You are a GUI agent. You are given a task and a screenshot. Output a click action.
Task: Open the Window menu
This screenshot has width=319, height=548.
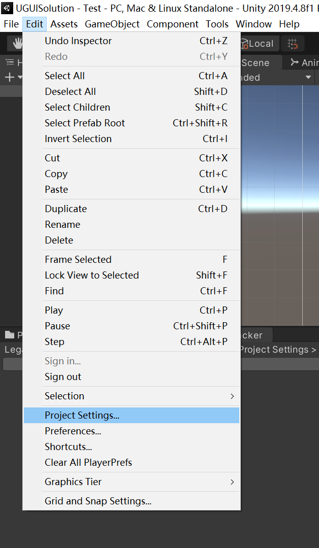point(254,24)
